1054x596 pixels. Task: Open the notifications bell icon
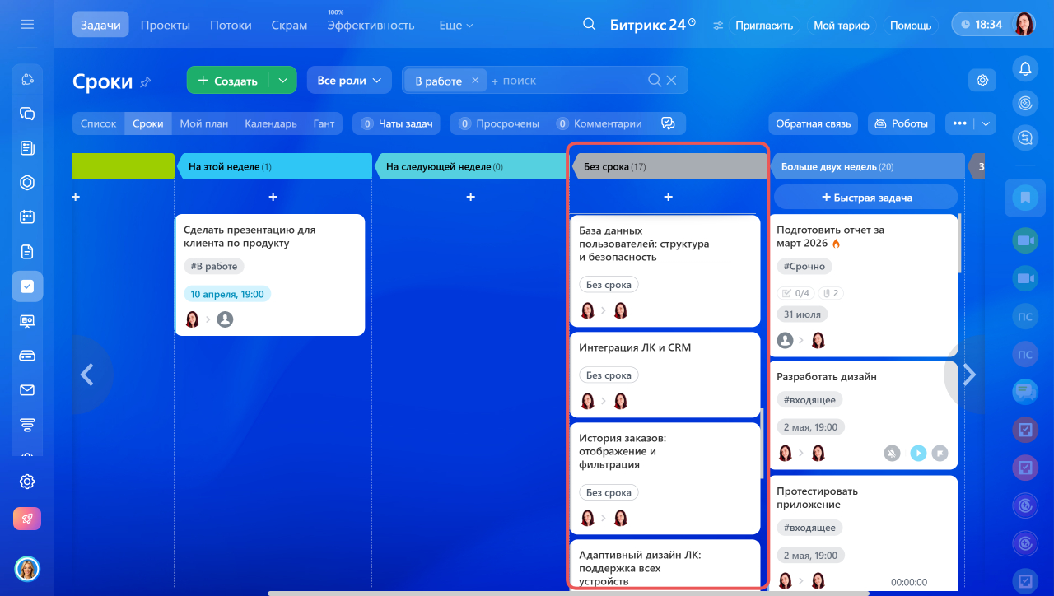(1025, 69)
